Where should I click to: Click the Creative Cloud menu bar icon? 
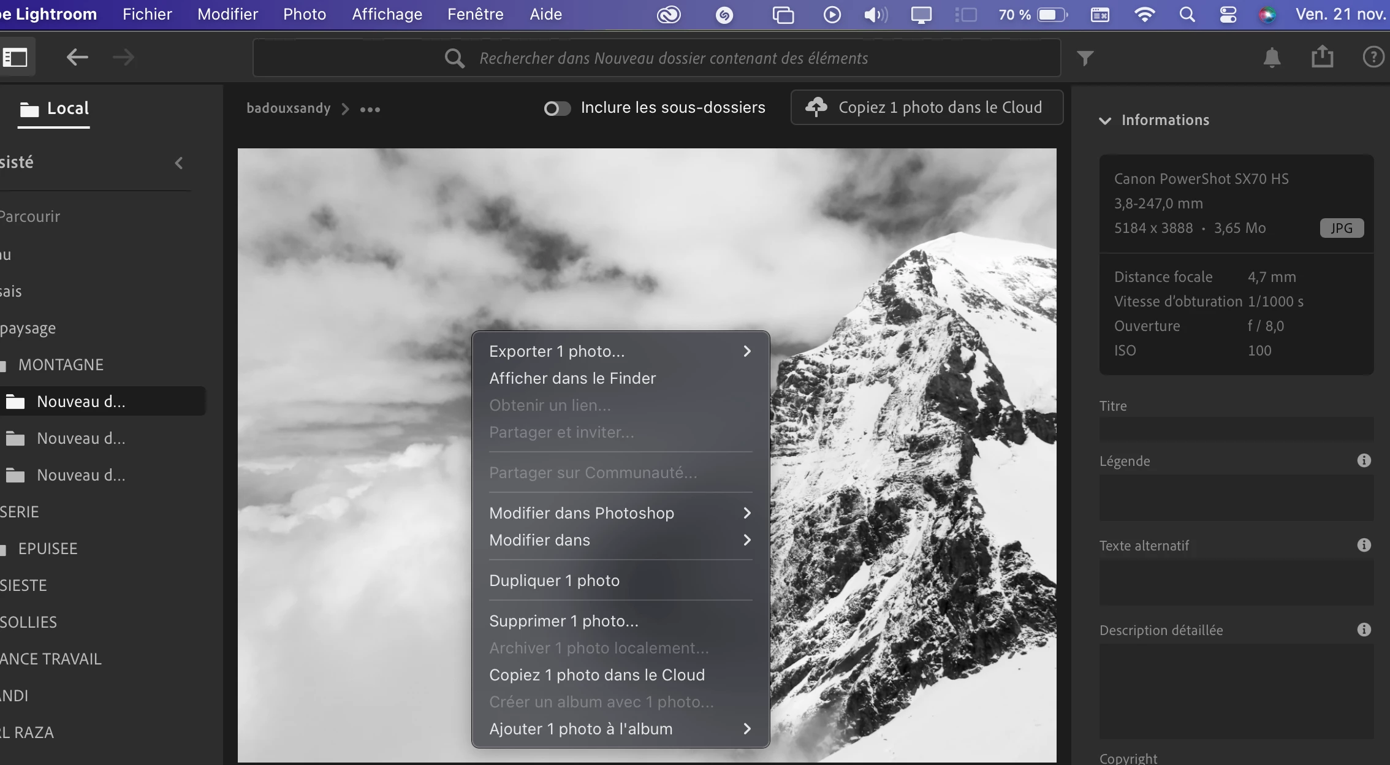pos(669,15)
